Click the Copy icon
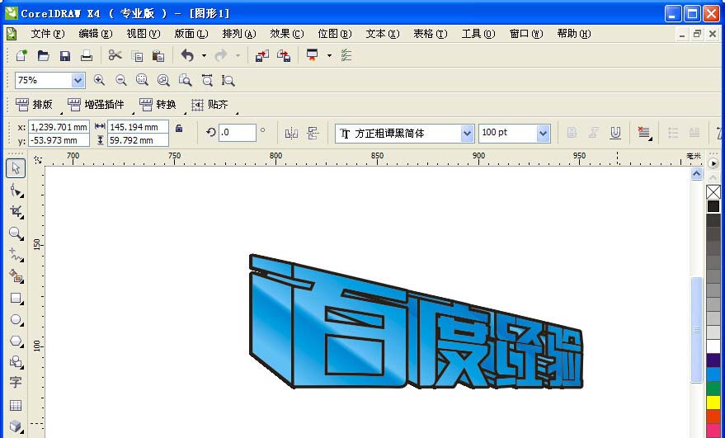725x438 pixels. pyautogui.click(x=137, y=56)
